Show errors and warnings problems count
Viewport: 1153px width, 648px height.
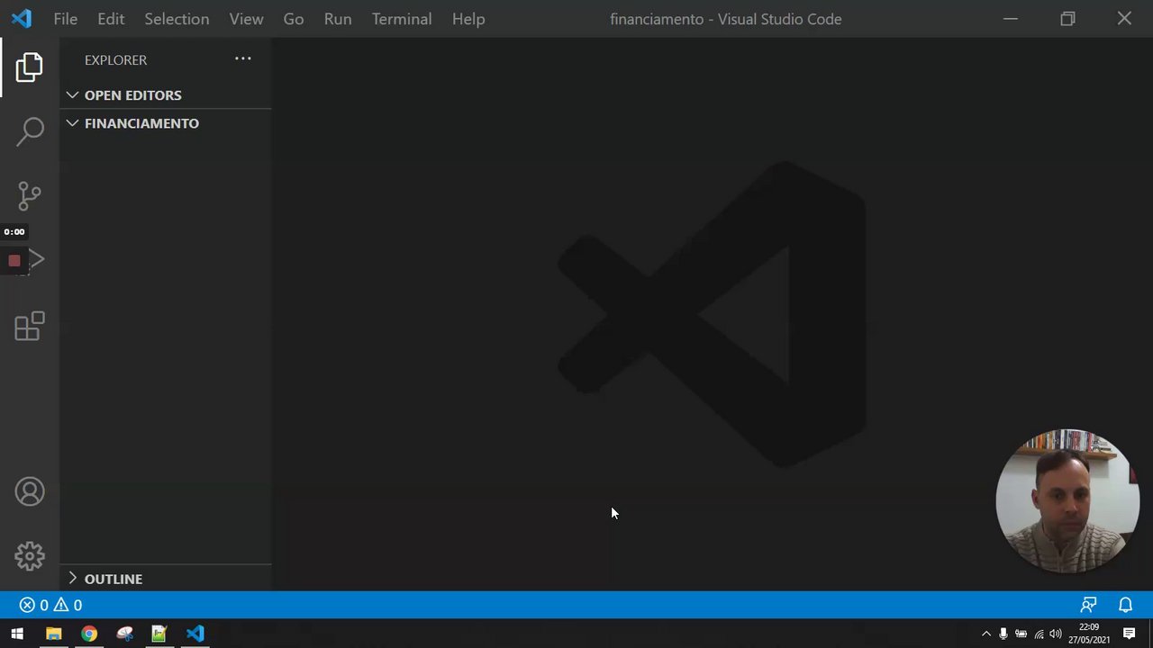[x=51, y=605]
